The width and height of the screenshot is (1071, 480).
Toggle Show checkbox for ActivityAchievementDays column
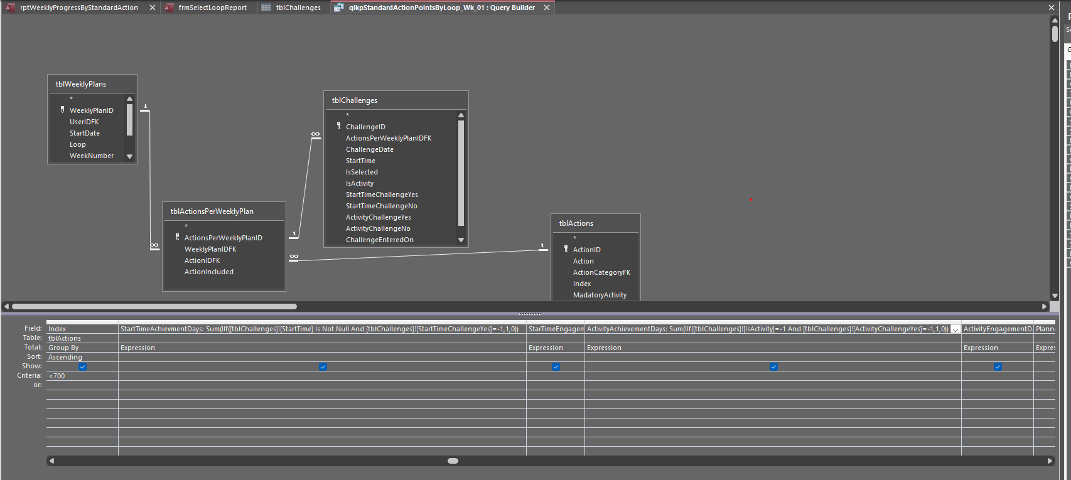(773, 366)
